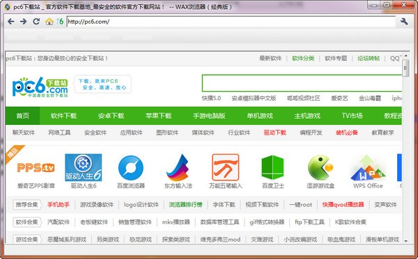Click hot search 金山毒霸

tap(370, 99)
